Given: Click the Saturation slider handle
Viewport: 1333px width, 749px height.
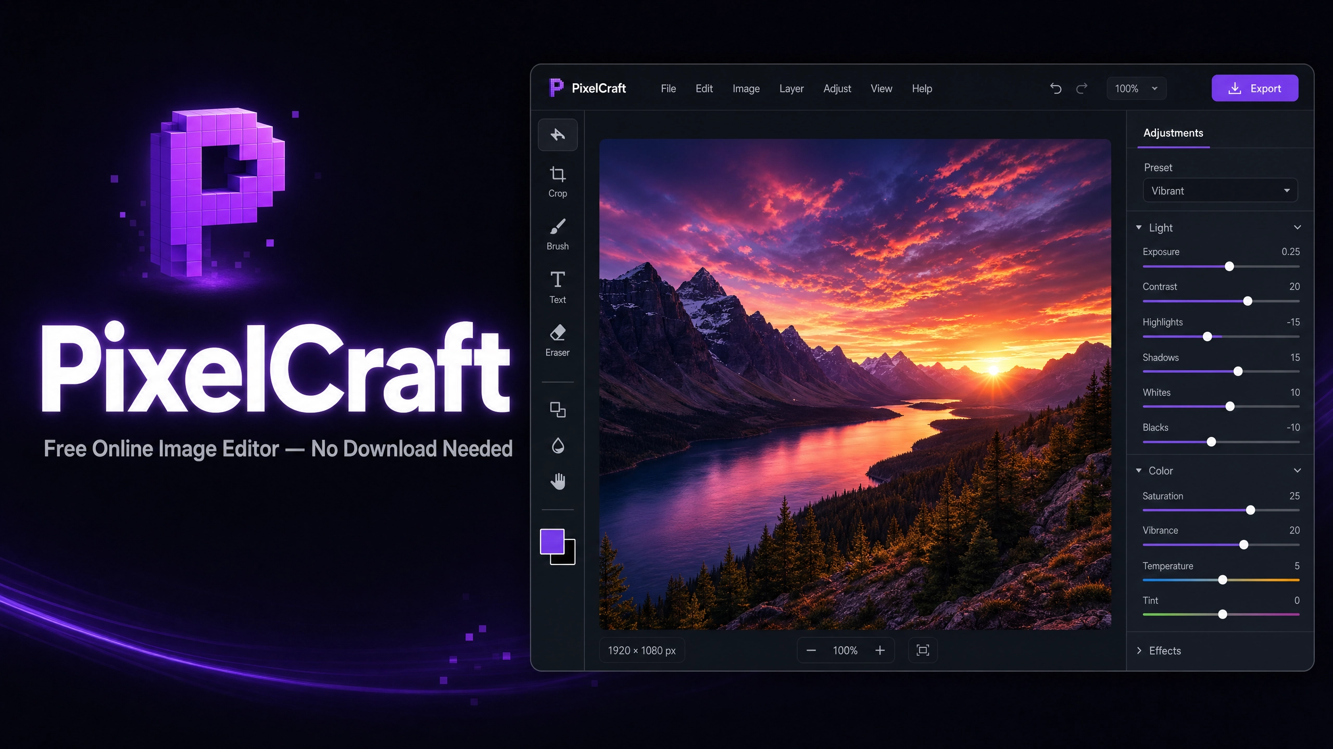Looking at the screenshot, I should 1251,510.
